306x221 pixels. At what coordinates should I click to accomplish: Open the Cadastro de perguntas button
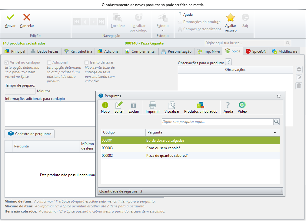click(x=29, y=134)
